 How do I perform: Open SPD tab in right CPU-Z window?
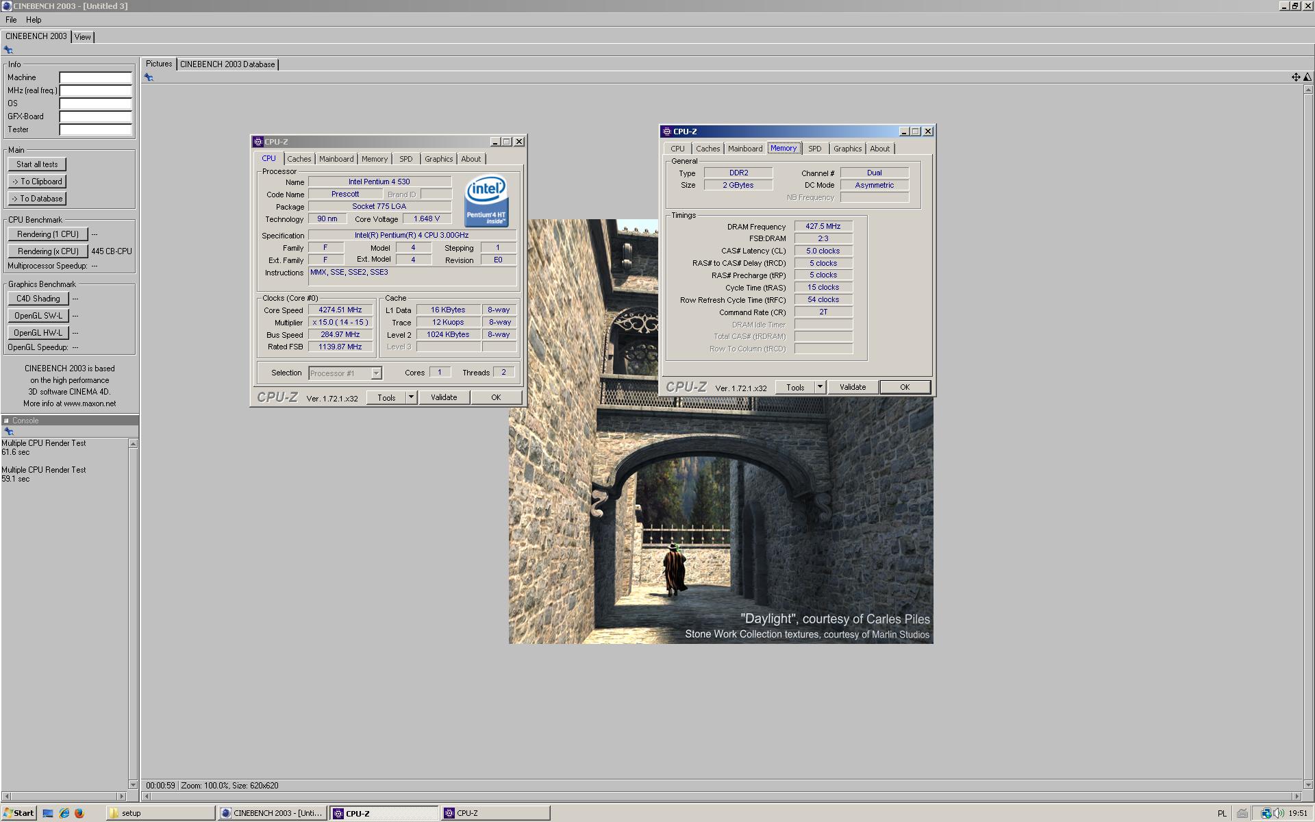815,149
